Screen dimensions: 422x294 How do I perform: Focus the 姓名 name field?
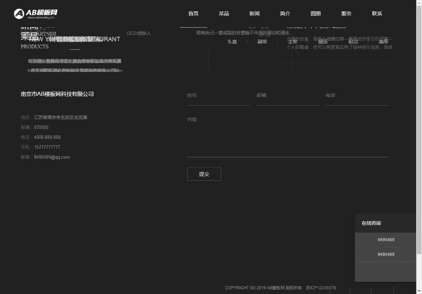[x=218, y=96]
